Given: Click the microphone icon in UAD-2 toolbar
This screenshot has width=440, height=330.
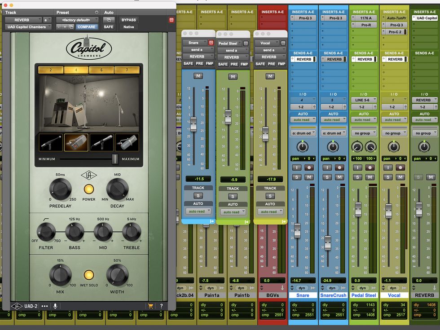Looking at the screenshot, I should [55, 306].
